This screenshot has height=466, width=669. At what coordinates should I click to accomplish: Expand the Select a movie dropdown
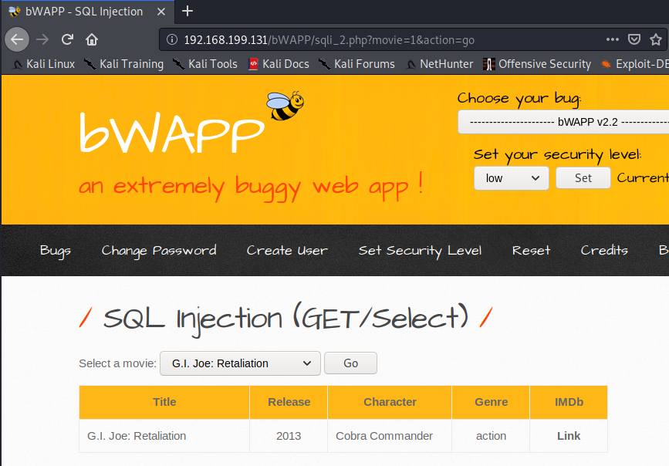(240, 363)
